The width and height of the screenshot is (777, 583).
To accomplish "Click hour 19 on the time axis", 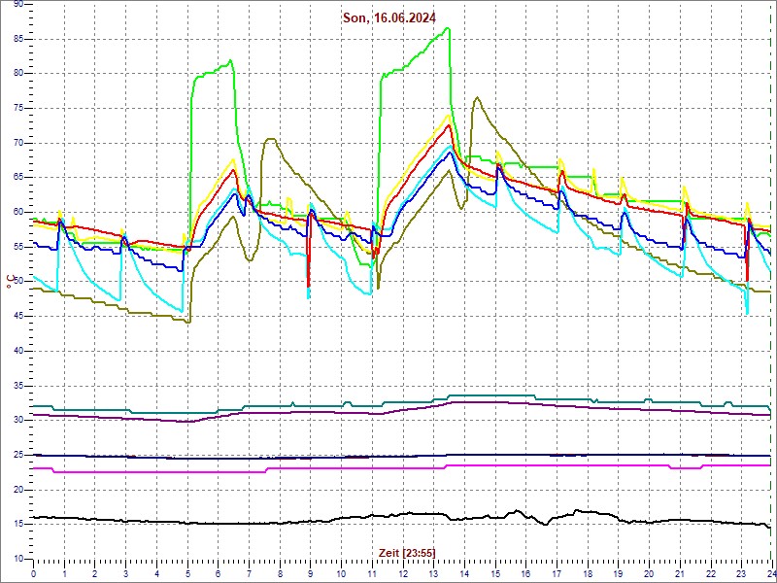I will [x=618, y=573].
